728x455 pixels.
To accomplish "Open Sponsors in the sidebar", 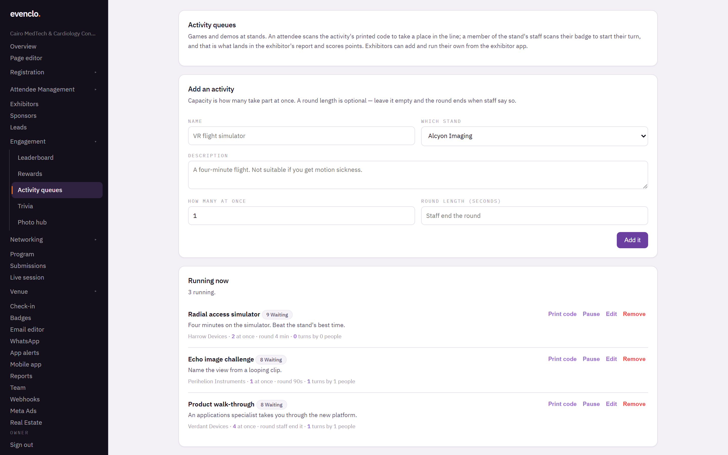I will 23,116.
